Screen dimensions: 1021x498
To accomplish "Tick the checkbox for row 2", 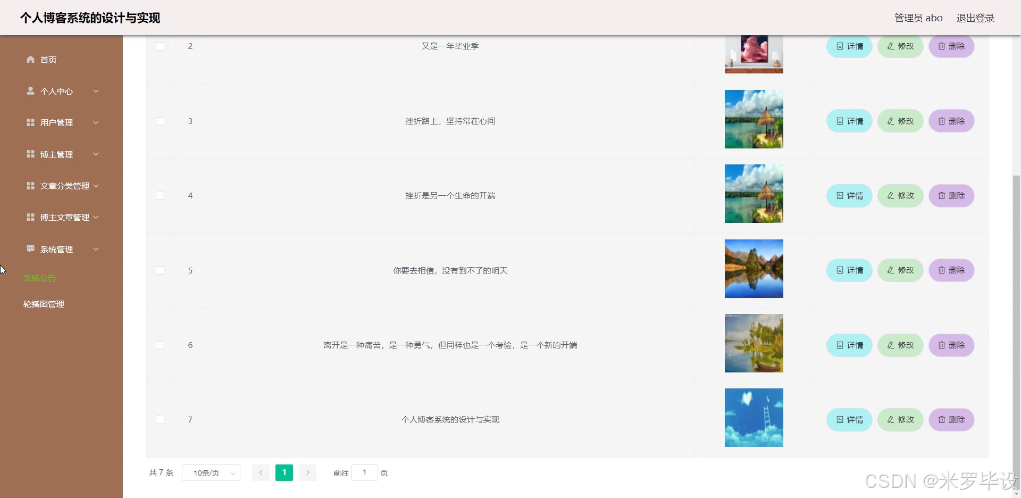I will pos(160,46).
